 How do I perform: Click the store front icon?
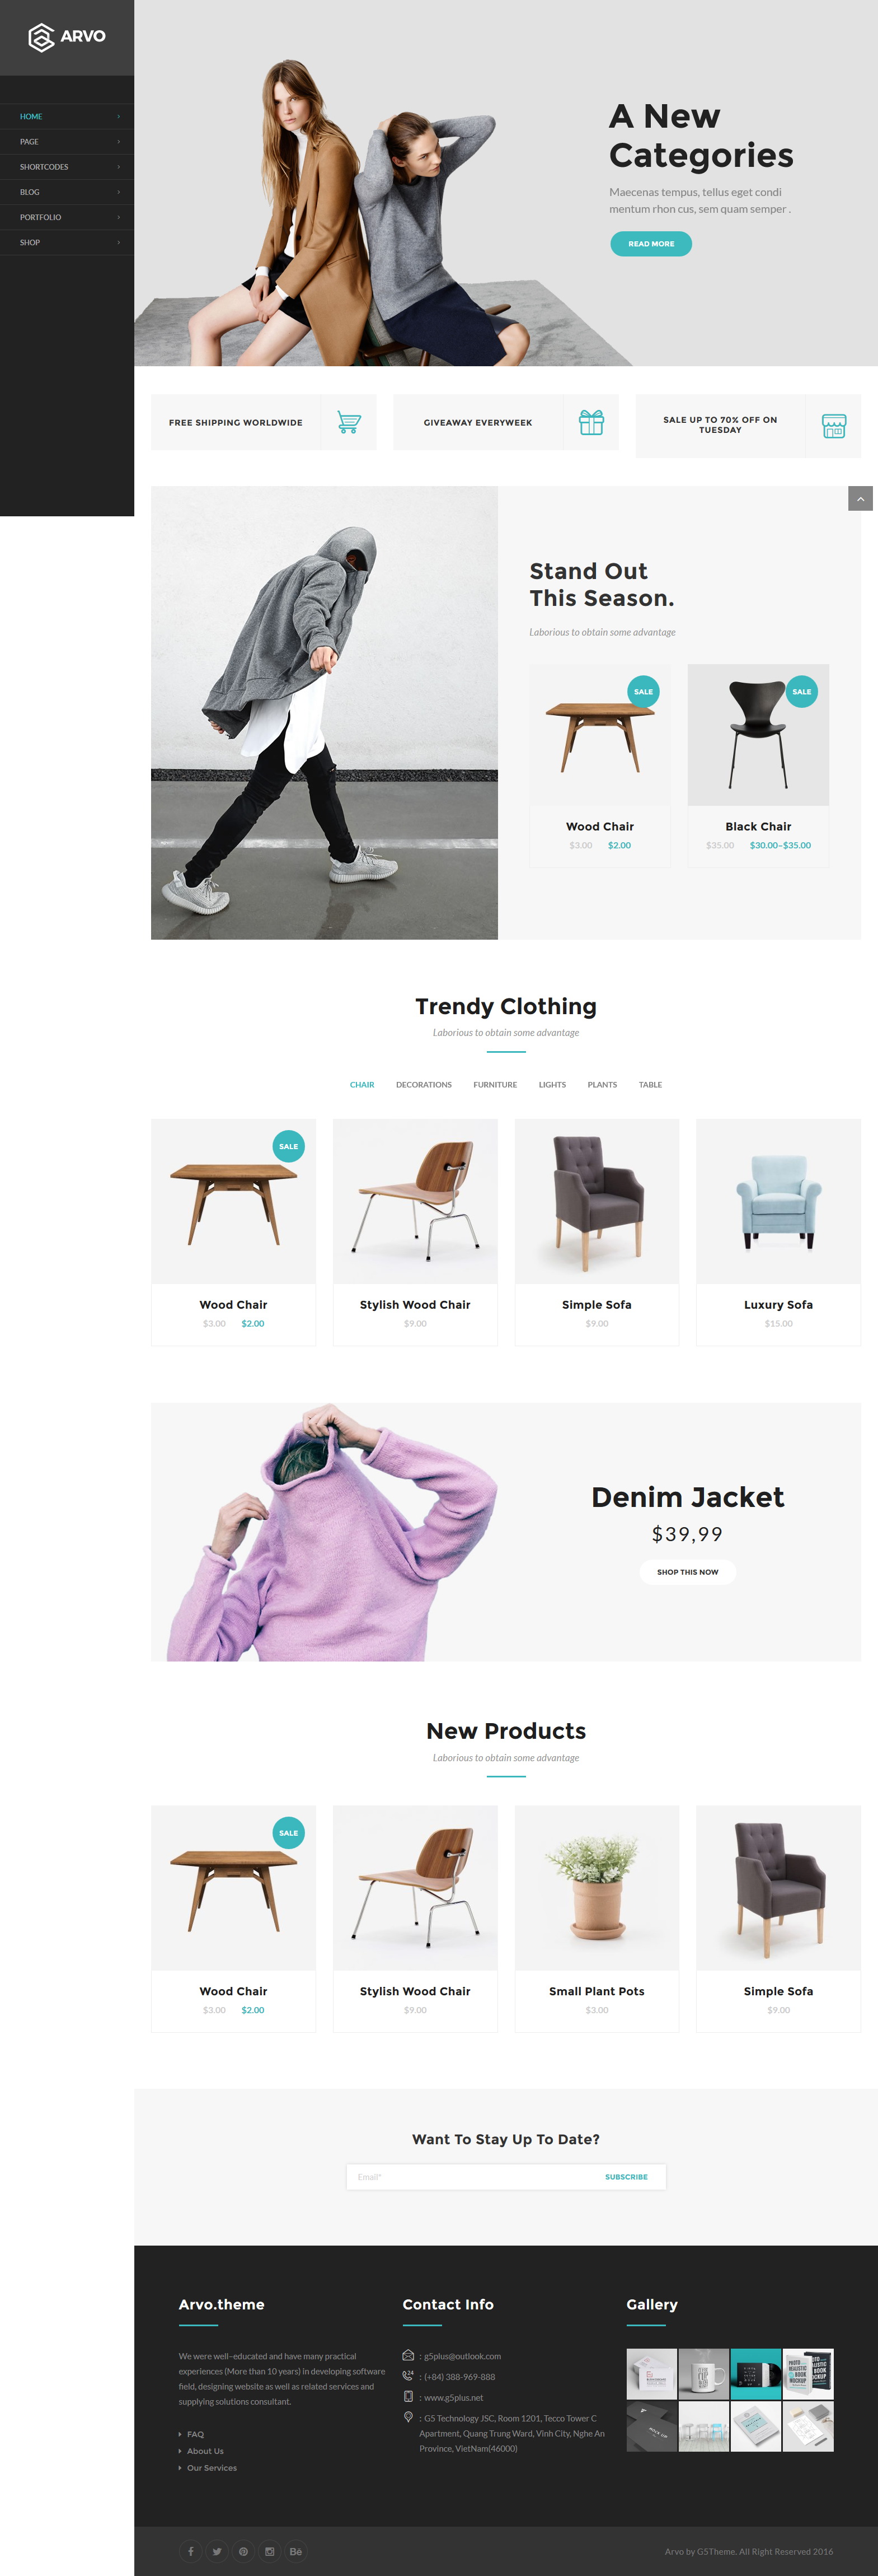point(834,426)
